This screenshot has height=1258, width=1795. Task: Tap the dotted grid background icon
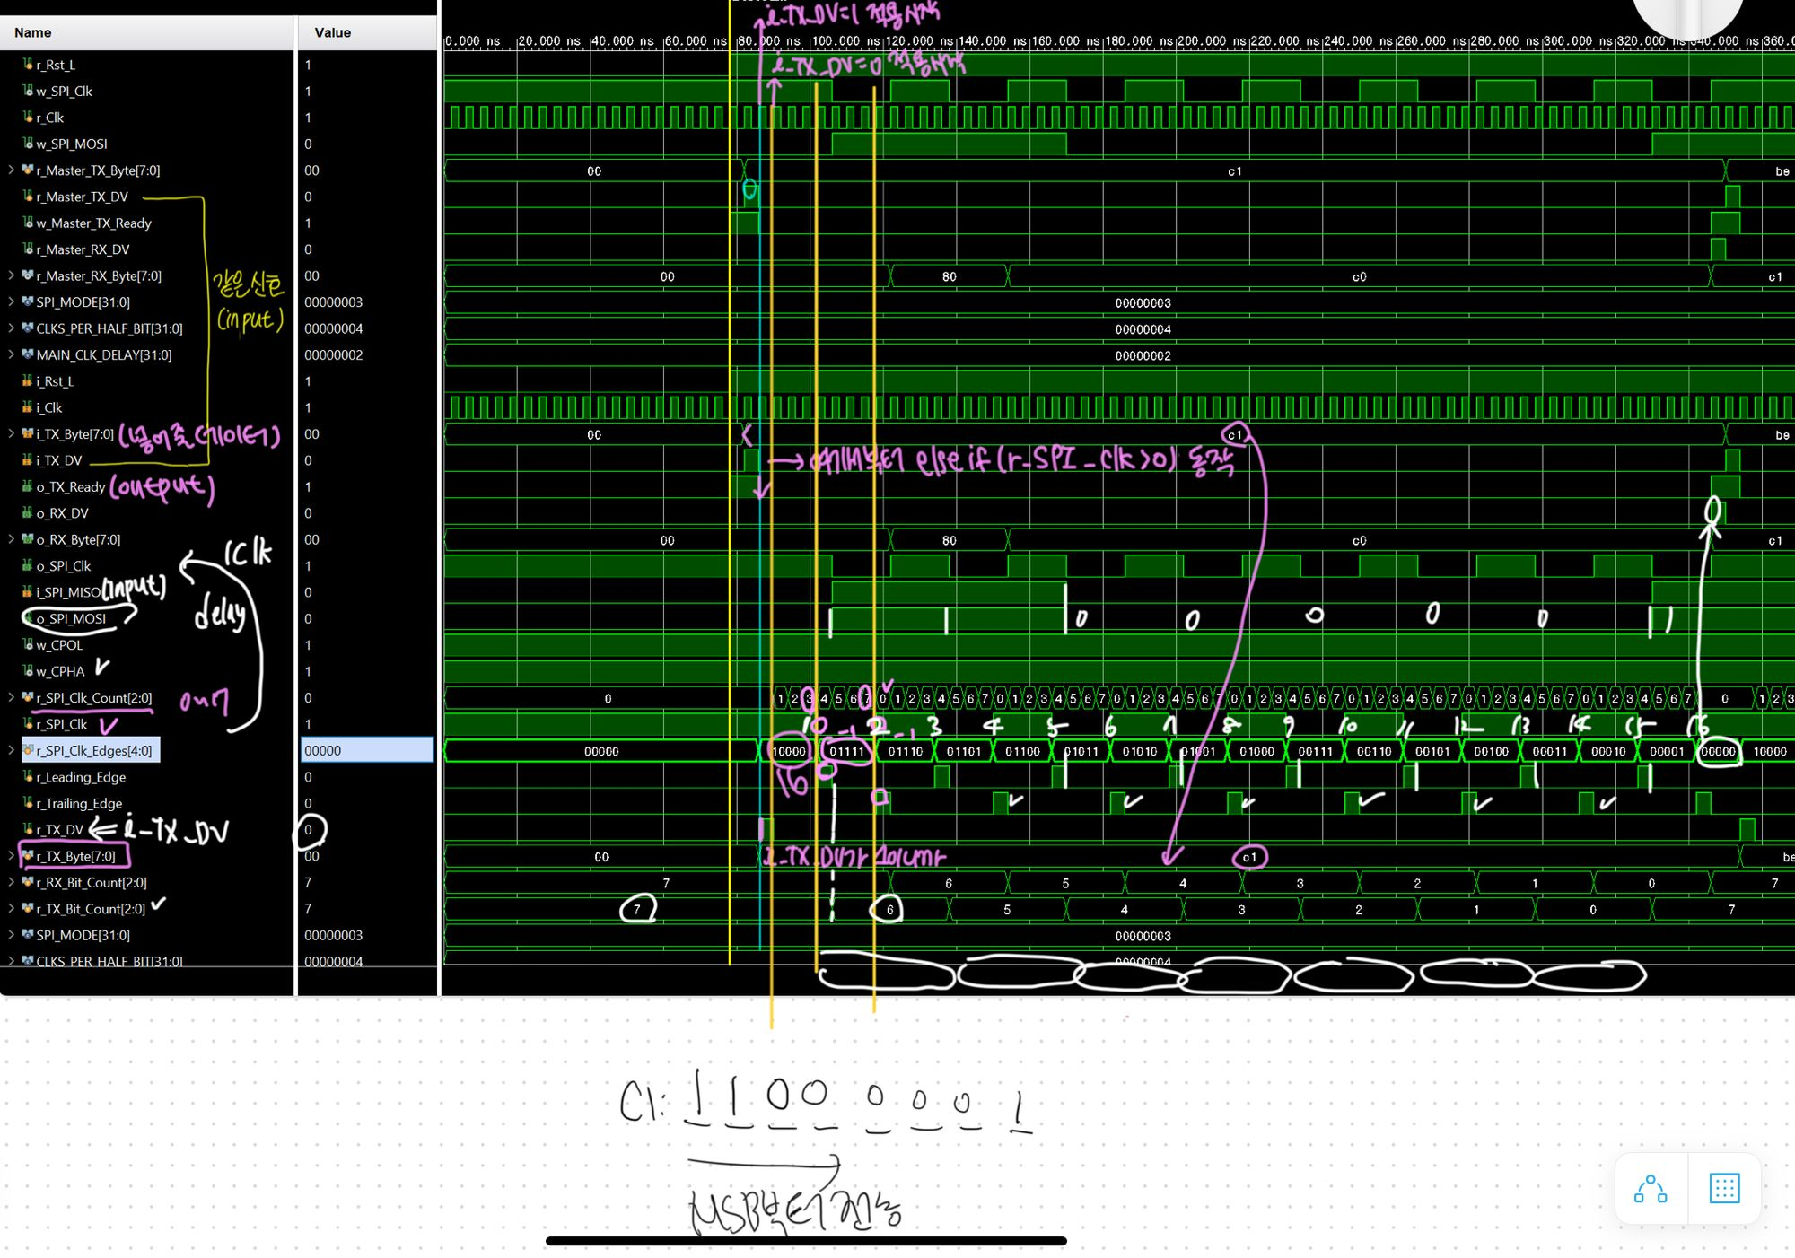pos(1724,1189)
